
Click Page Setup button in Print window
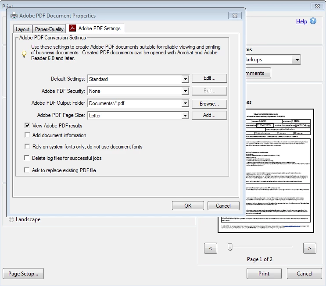click(x=23, y=274)
